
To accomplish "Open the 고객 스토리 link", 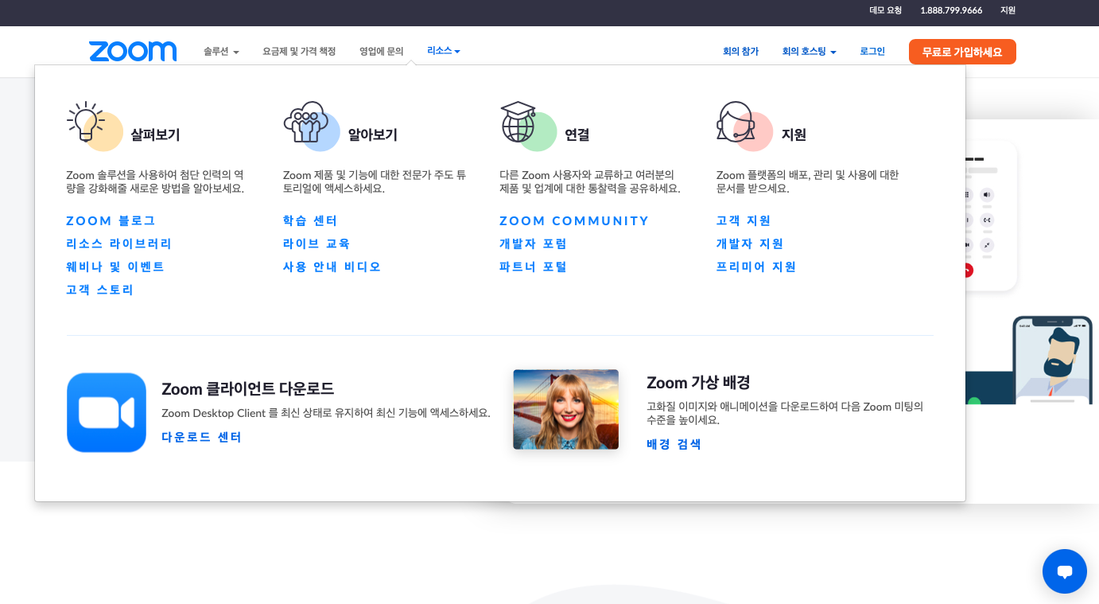I will point(100,290).
